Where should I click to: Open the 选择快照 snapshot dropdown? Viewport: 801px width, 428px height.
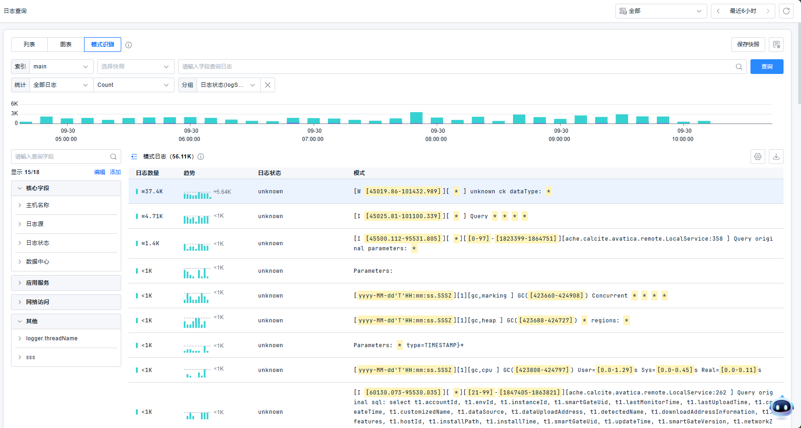[135, 67]
